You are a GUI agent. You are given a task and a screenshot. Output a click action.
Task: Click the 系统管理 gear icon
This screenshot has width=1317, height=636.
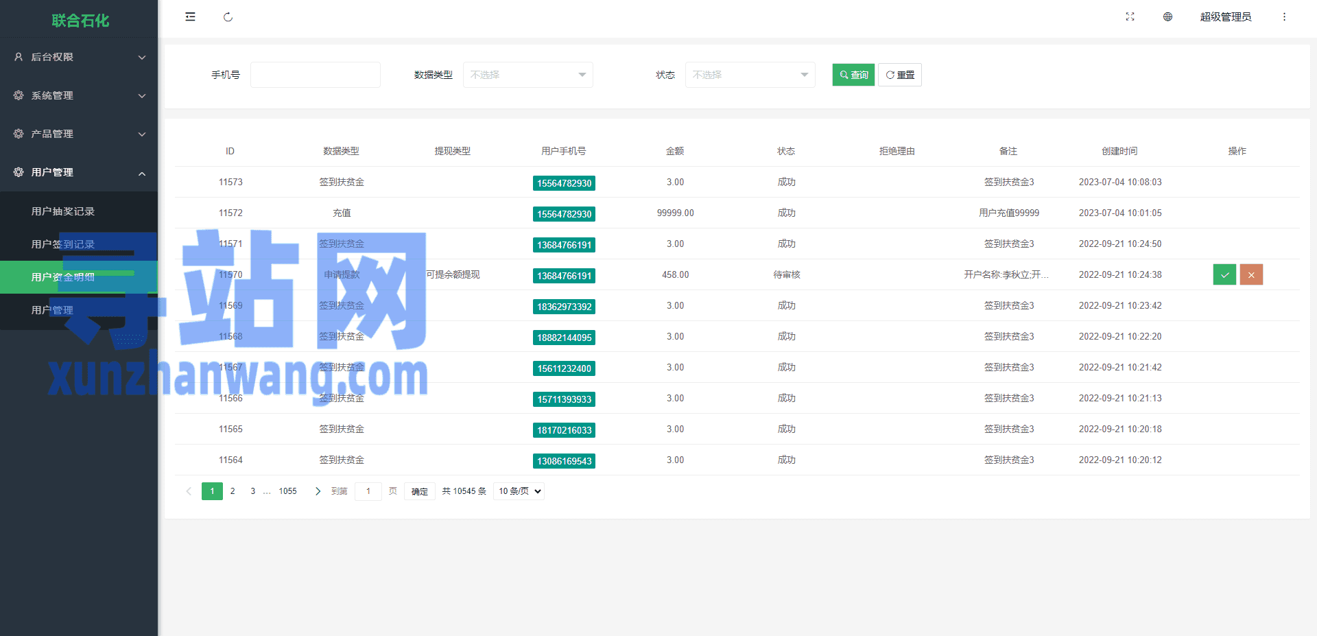[19, 95]
